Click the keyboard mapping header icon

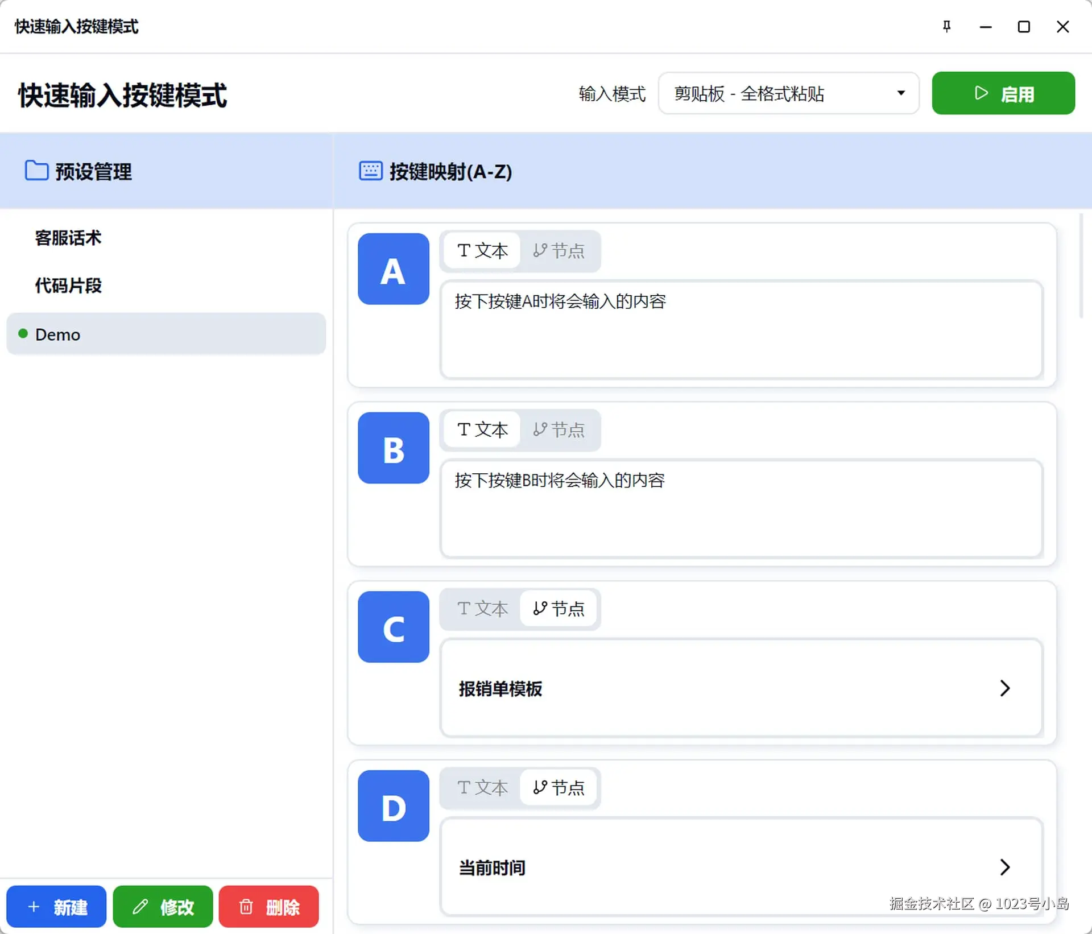(370, 171)
